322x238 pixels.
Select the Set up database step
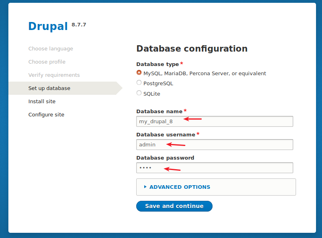click(x=50, y=88)
